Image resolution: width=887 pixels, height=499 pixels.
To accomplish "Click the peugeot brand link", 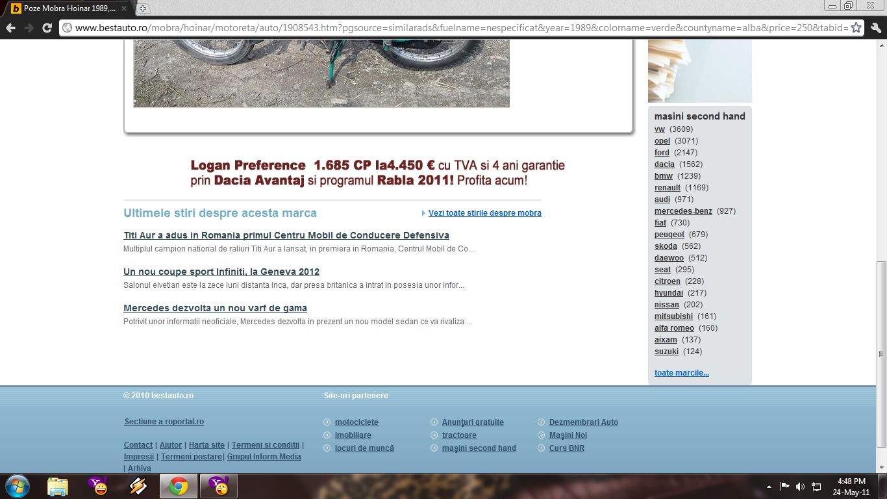I will [x=669, y=235].
